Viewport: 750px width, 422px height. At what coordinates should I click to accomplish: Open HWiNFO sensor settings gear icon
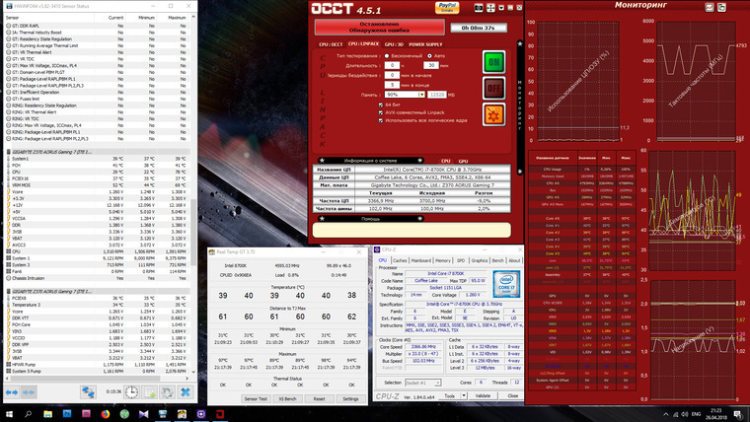pos(167,392)
